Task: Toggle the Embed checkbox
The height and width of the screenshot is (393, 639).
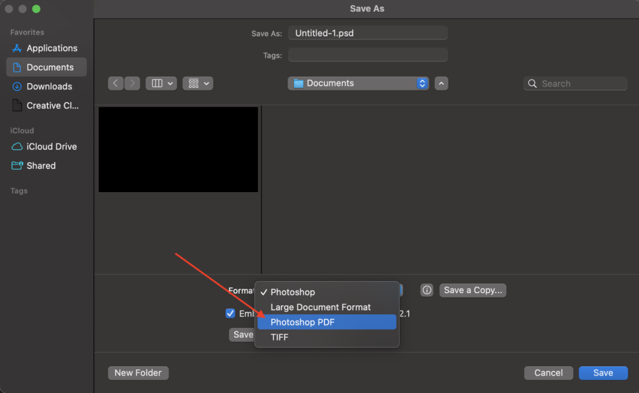Action: pyautogui.click(x=230, y=313)
